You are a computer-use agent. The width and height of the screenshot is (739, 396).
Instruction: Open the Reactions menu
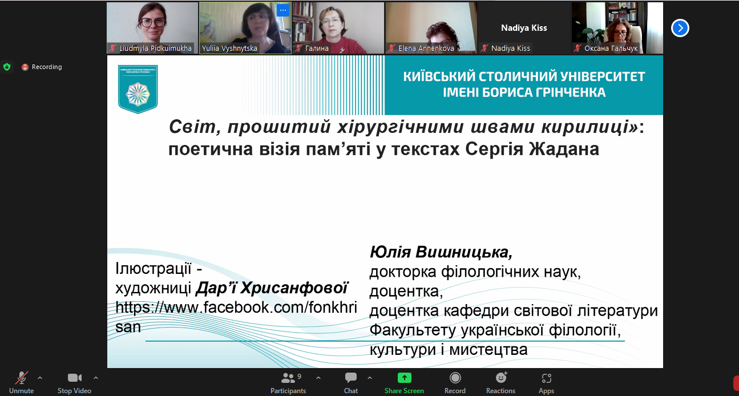(500, 382)
